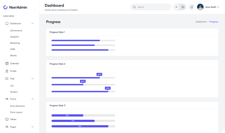Open Kanban under Task menu
This screenshot has height=133, width=225.
coord(14,92)
